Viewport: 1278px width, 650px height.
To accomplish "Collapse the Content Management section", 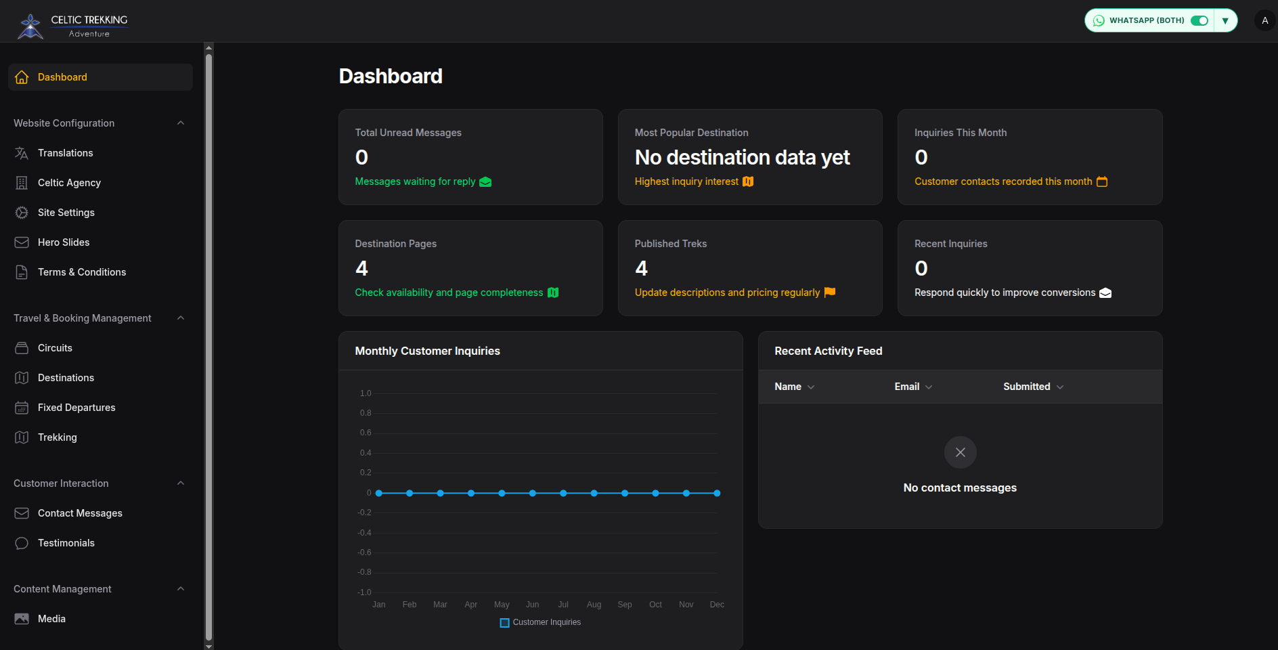I will point(181,589).
